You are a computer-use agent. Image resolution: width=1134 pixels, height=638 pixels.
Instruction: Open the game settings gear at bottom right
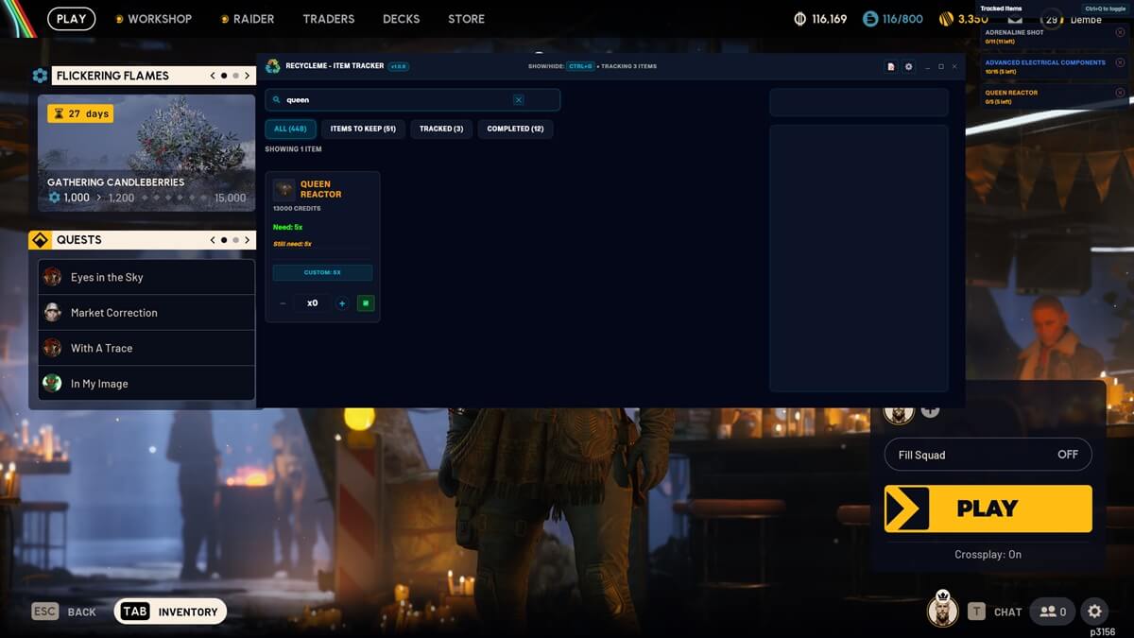1094,612
